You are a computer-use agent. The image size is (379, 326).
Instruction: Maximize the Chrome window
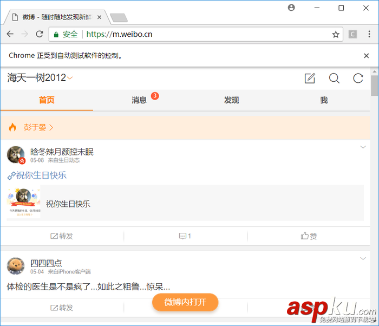click(341, 8)
